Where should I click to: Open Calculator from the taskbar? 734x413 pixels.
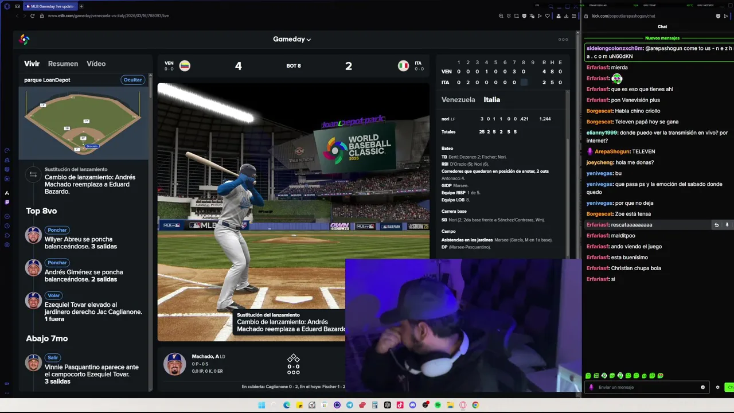point(374,406)
